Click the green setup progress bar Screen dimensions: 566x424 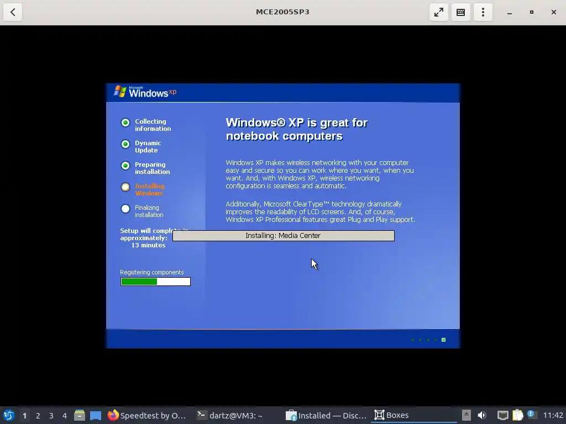pyautogui.click(x=155, y=282)
